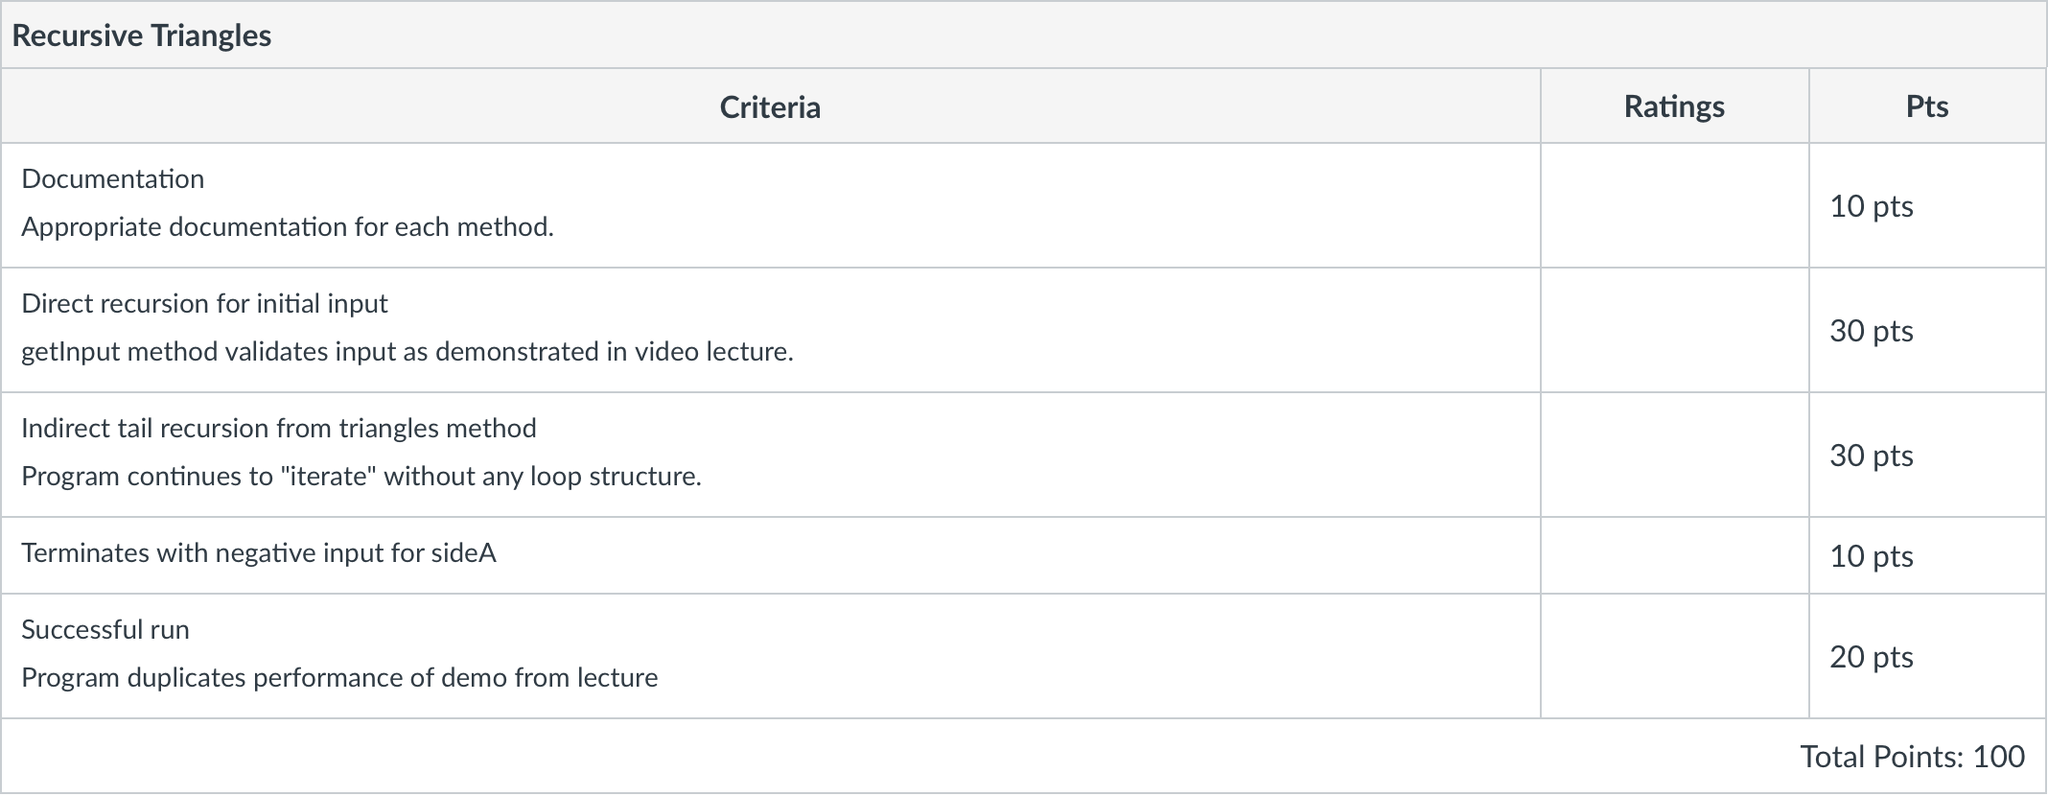The height and width of the screenshot is (796, 2048).
Task: Click the 30 pts value for Indirect tail recursion
Action: pos(1871,456)
